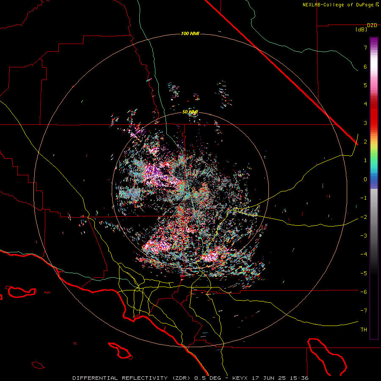This screenshot has width=381, height=381.
Task: Click the 1 tick on color scale
Action: point(365,160)
